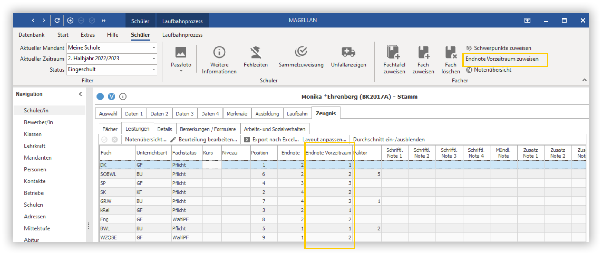Click Export nach Excel button
This screenshot has height=255, width=602.
(271, 140)
